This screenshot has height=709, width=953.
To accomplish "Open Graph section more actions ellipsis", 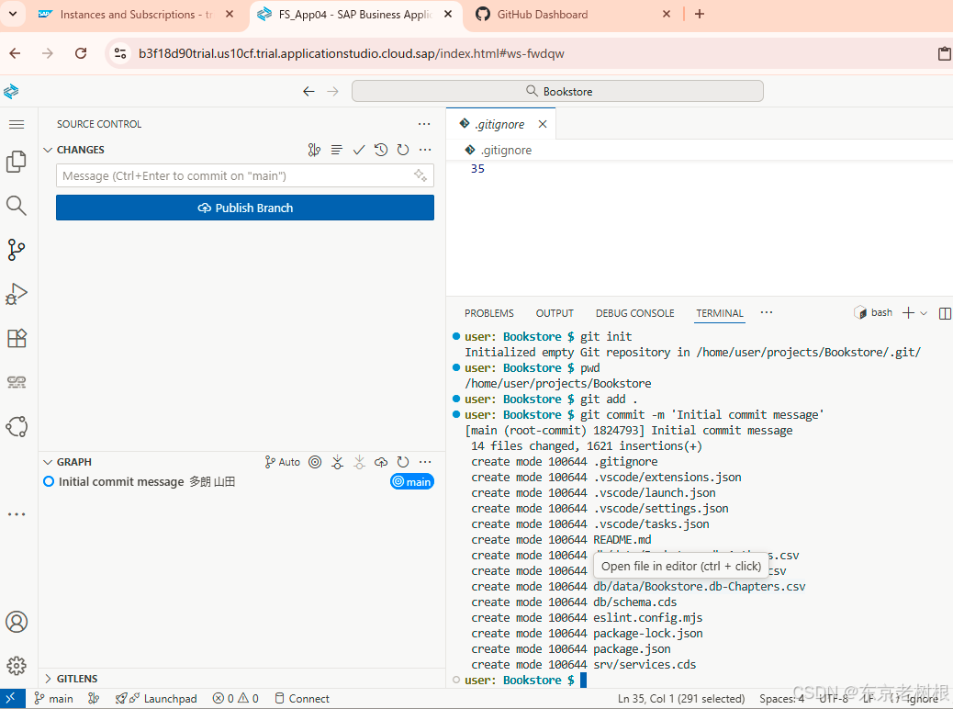I will pyautogui.click(x=425, y=462).
